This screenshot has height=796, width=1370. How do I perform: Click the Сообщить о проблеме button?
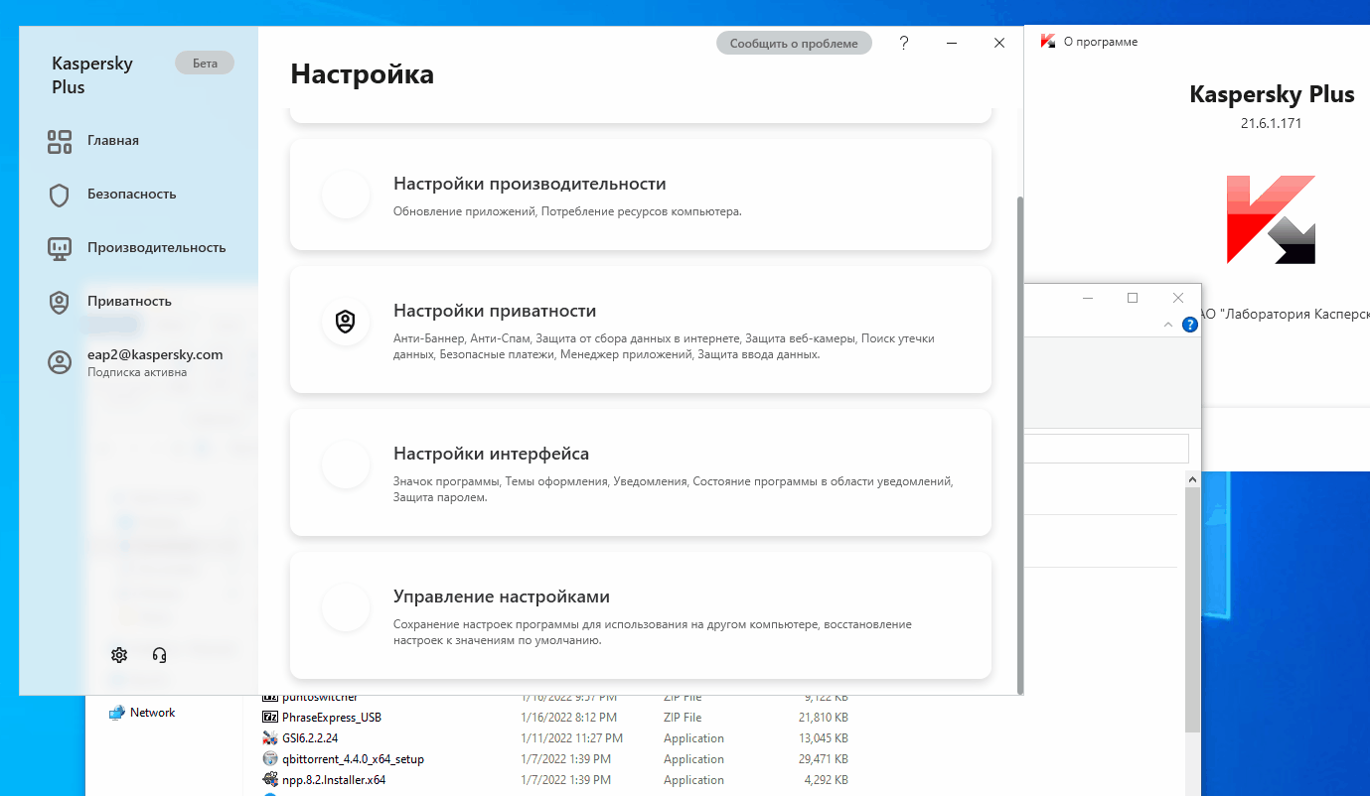pyautogui.click(x=794, y=44)
